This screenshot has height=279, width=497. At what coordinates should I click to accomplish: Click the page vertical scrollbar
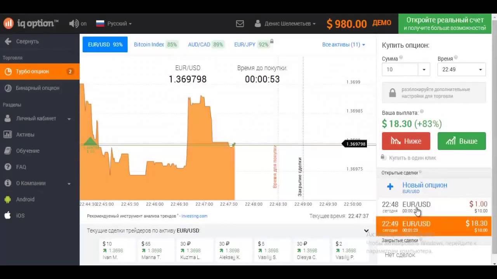pos(494,139)
